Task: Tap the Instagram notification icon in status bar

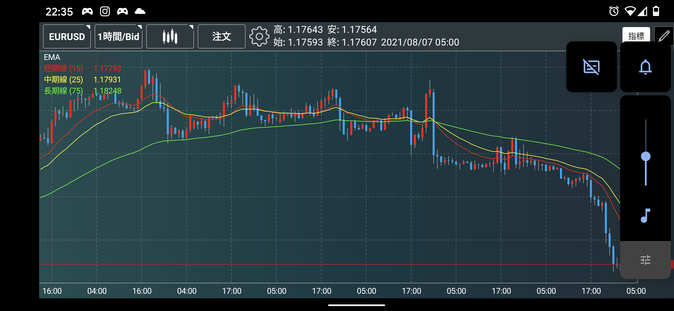Action: pyautogui.click(x=105, y=12)
